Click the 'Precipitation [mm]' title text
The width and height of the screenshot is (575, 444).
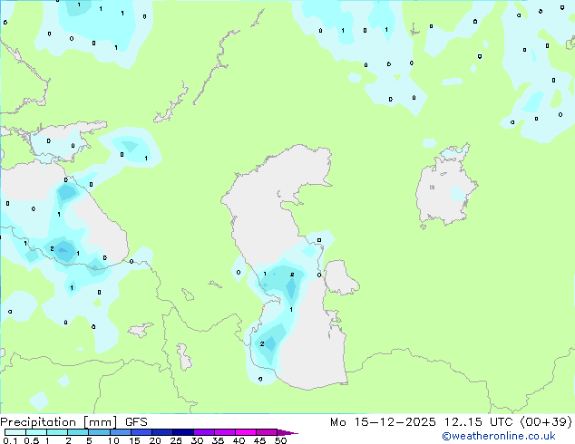(x=59, y=422)
